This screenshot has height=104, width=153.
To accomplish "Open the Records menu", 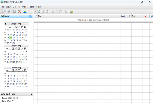I will click(22, 7).
